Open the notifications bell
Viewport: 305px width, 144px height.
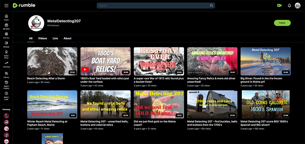pos(289,5)
